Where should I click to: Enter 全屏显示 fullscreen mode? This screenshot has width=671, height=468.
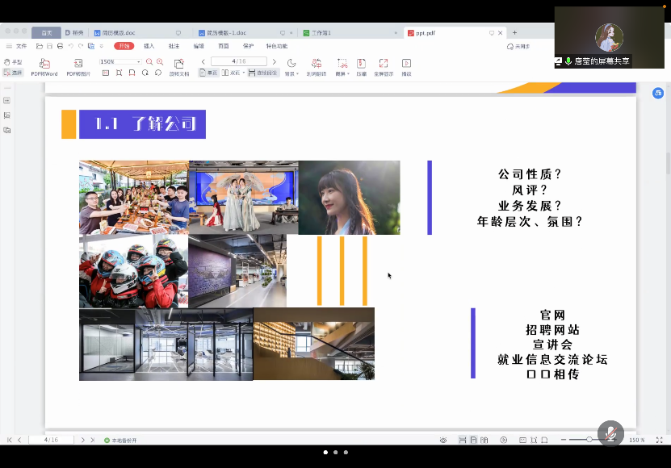point(384,64)
